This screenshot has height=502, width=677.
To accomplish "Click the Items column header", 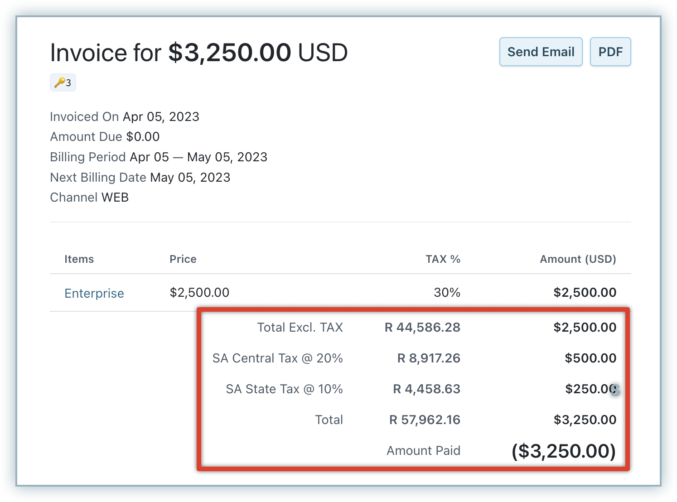I will pyautogui.click(x=79, y=259).
